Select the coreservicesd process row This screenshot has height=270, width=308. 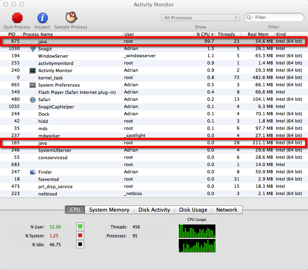154,158
